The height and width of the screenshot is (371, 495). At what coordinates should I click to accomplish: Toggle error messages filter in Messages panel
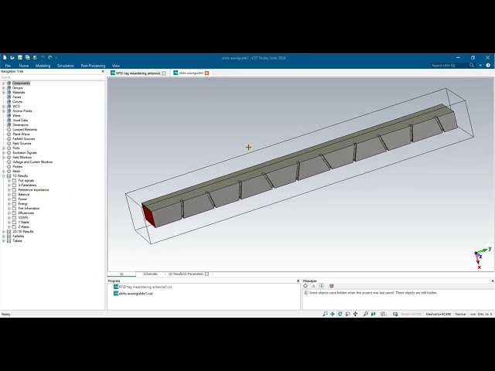306,286
